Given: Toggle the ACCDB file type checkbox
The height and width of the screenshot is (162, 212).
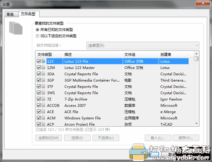Looking at the screenshot, I should (x=39, y=105).
